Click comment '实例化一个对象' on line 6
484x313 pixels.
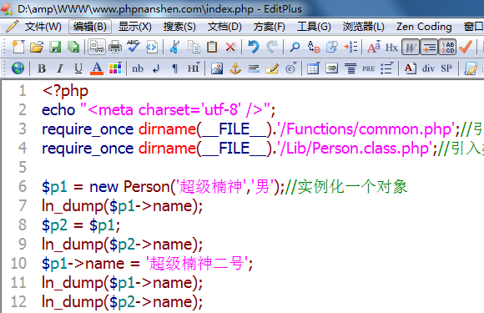coord(352,187)
